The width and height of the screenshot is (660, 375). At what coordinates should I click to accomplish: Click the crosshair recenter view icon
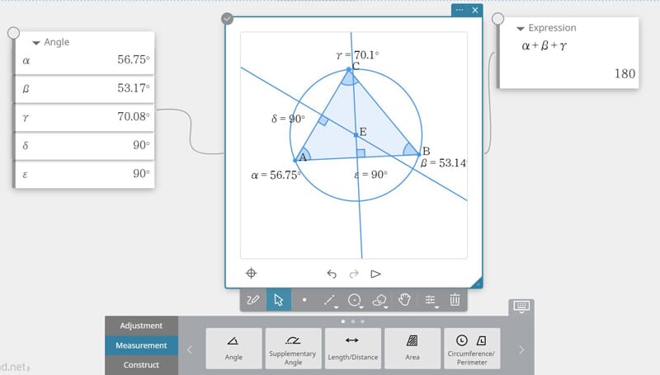(x=252, y=274)
